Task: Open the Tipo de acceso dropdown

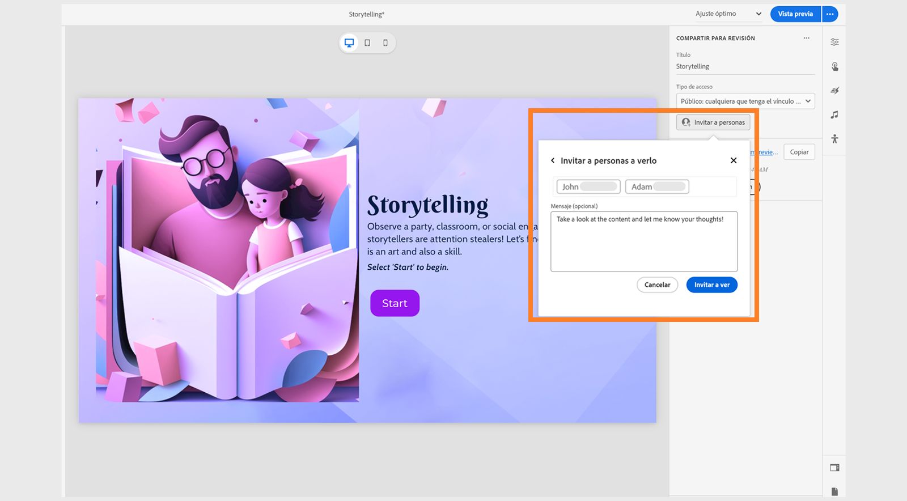Action: point(745,101)
